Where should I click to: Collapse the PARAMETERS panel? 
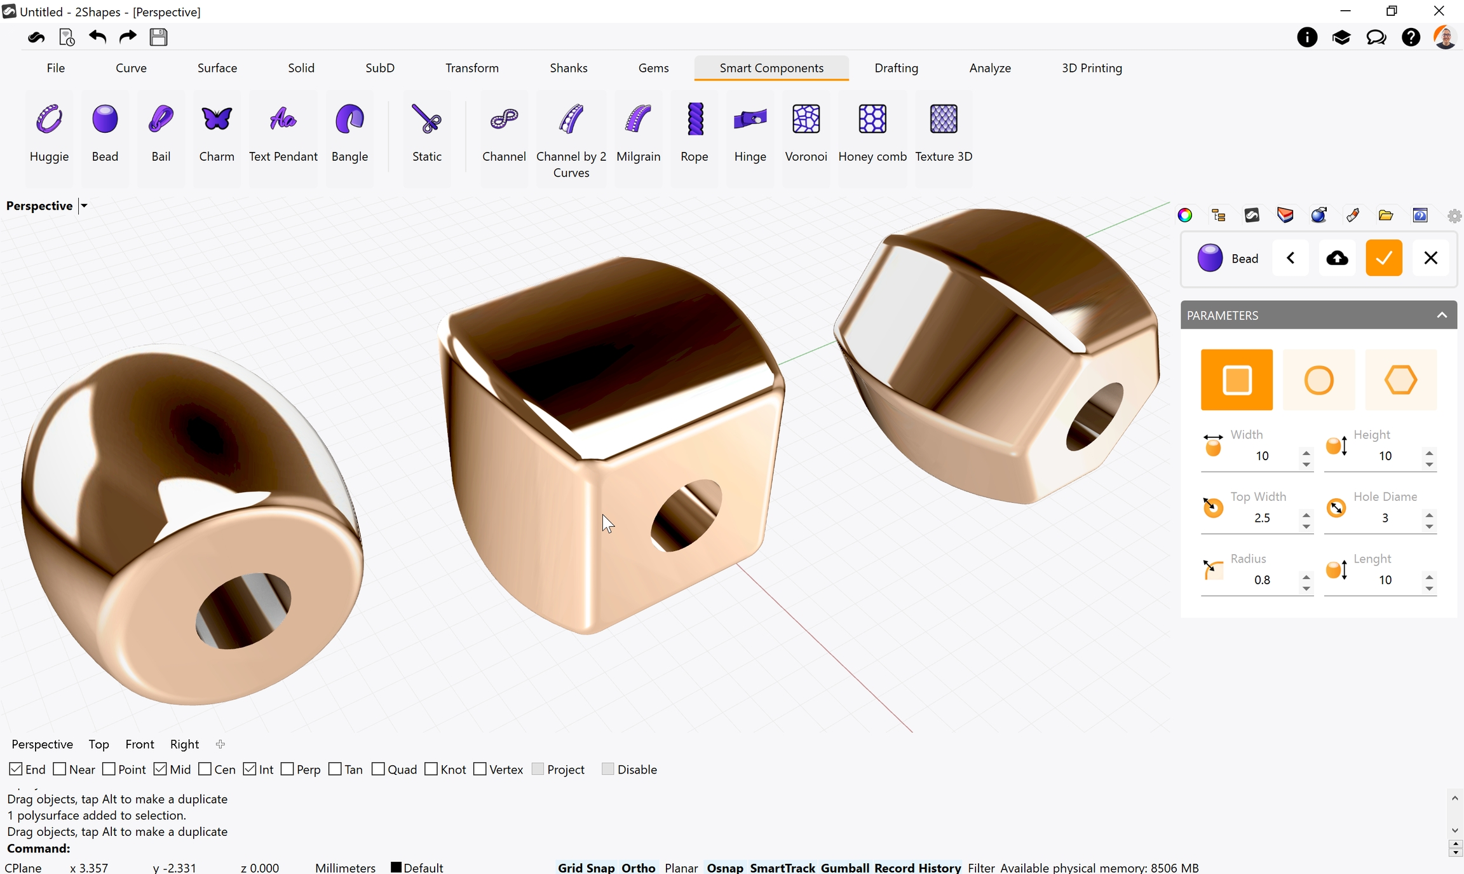pos(1442,315)
